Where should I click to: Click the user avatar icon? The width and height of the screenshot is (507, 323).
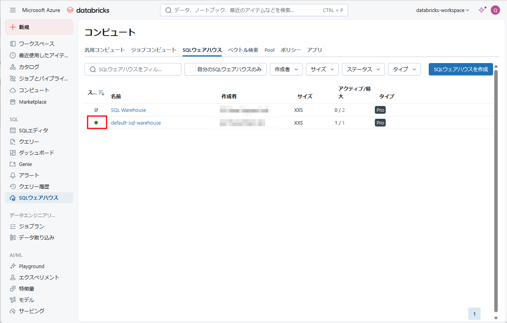pos(495,10)
